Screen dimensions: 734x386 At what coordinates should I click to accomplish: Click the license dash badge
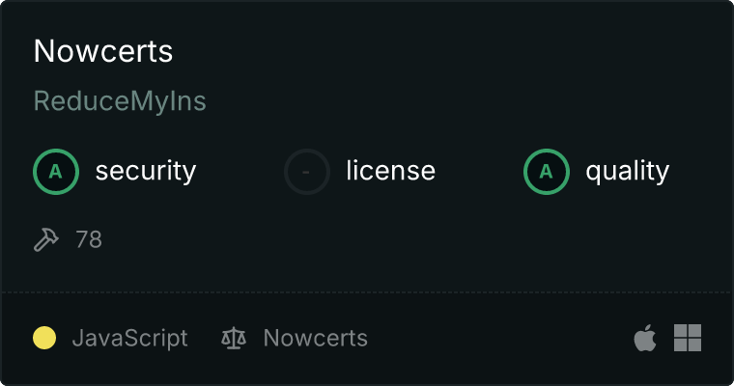(307, 172)
